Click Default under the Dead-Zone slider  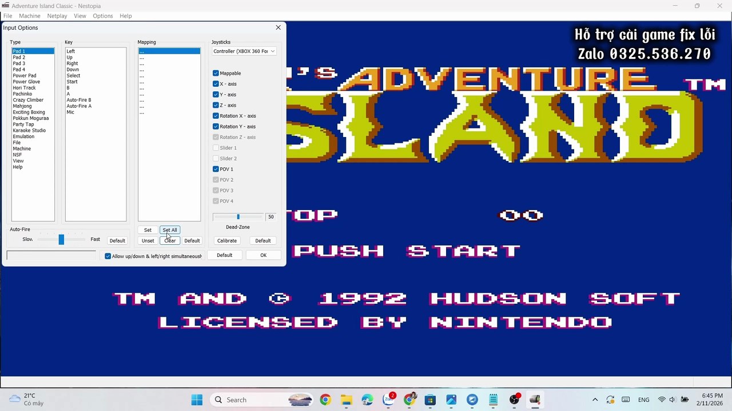[x=263, y=241]
